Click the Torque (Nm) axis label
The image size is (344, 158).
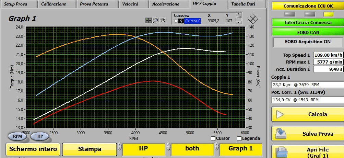click(12, 77)
